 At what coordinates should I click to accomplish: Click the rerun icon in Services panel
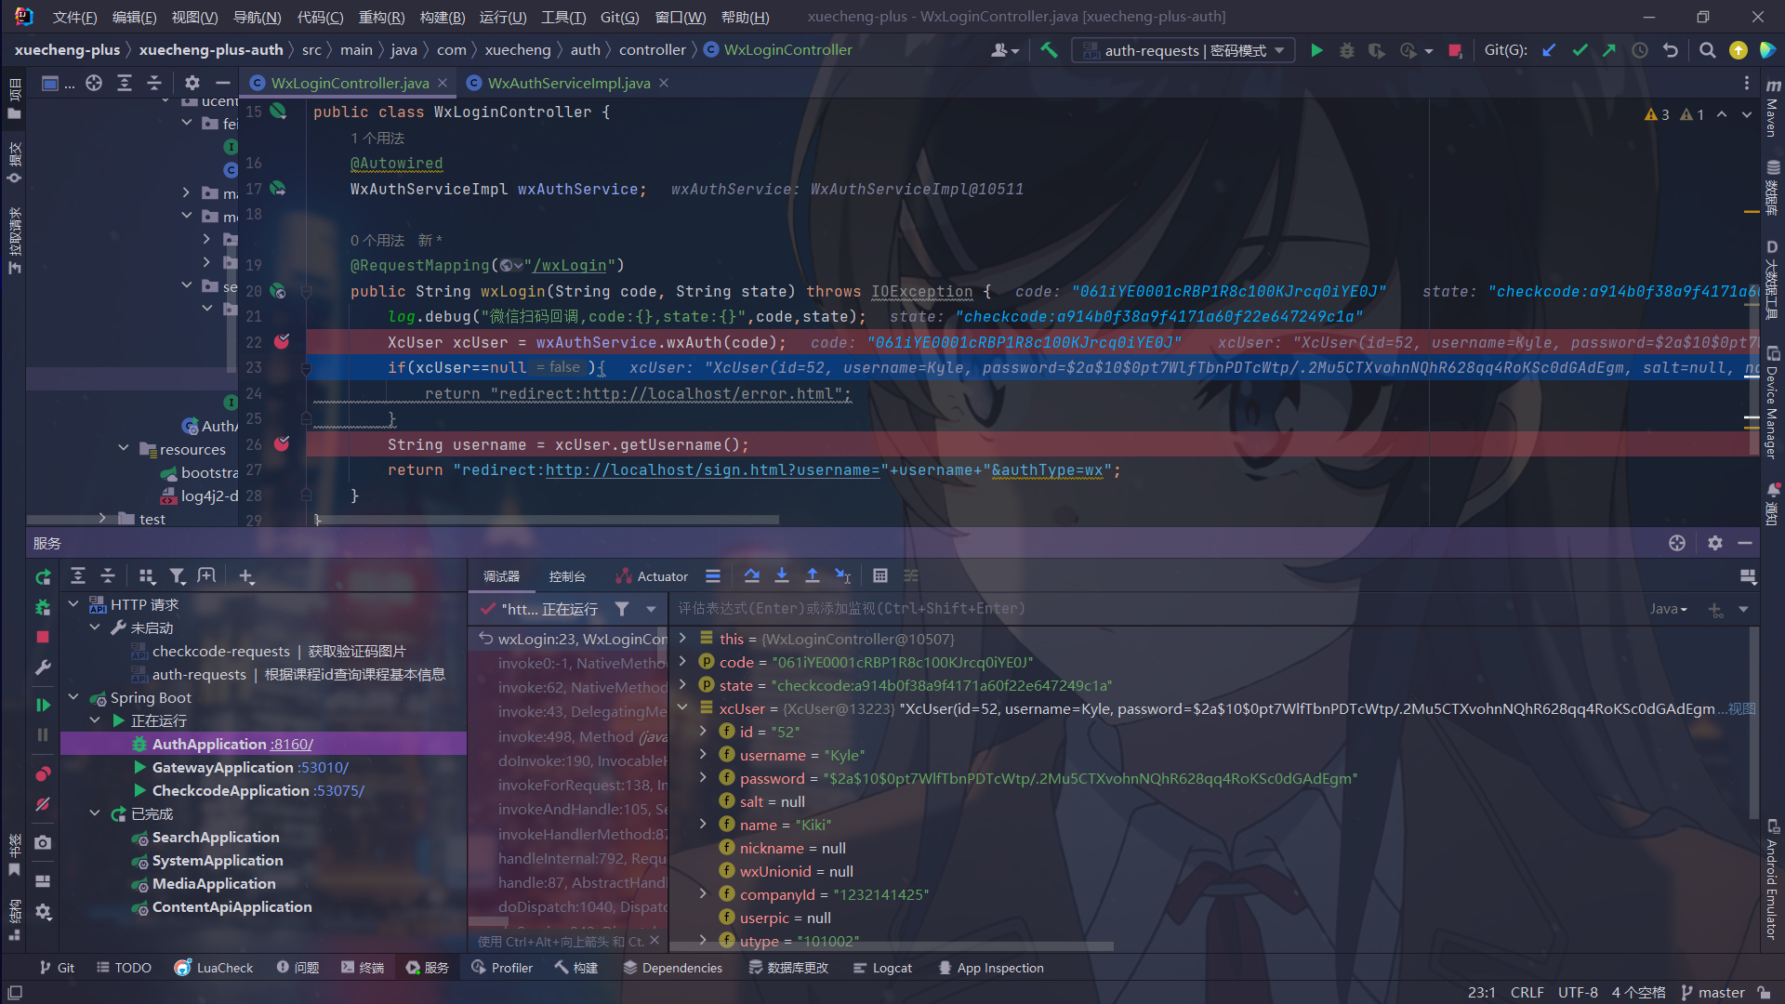pyautogui.click(x=43, y=577)
